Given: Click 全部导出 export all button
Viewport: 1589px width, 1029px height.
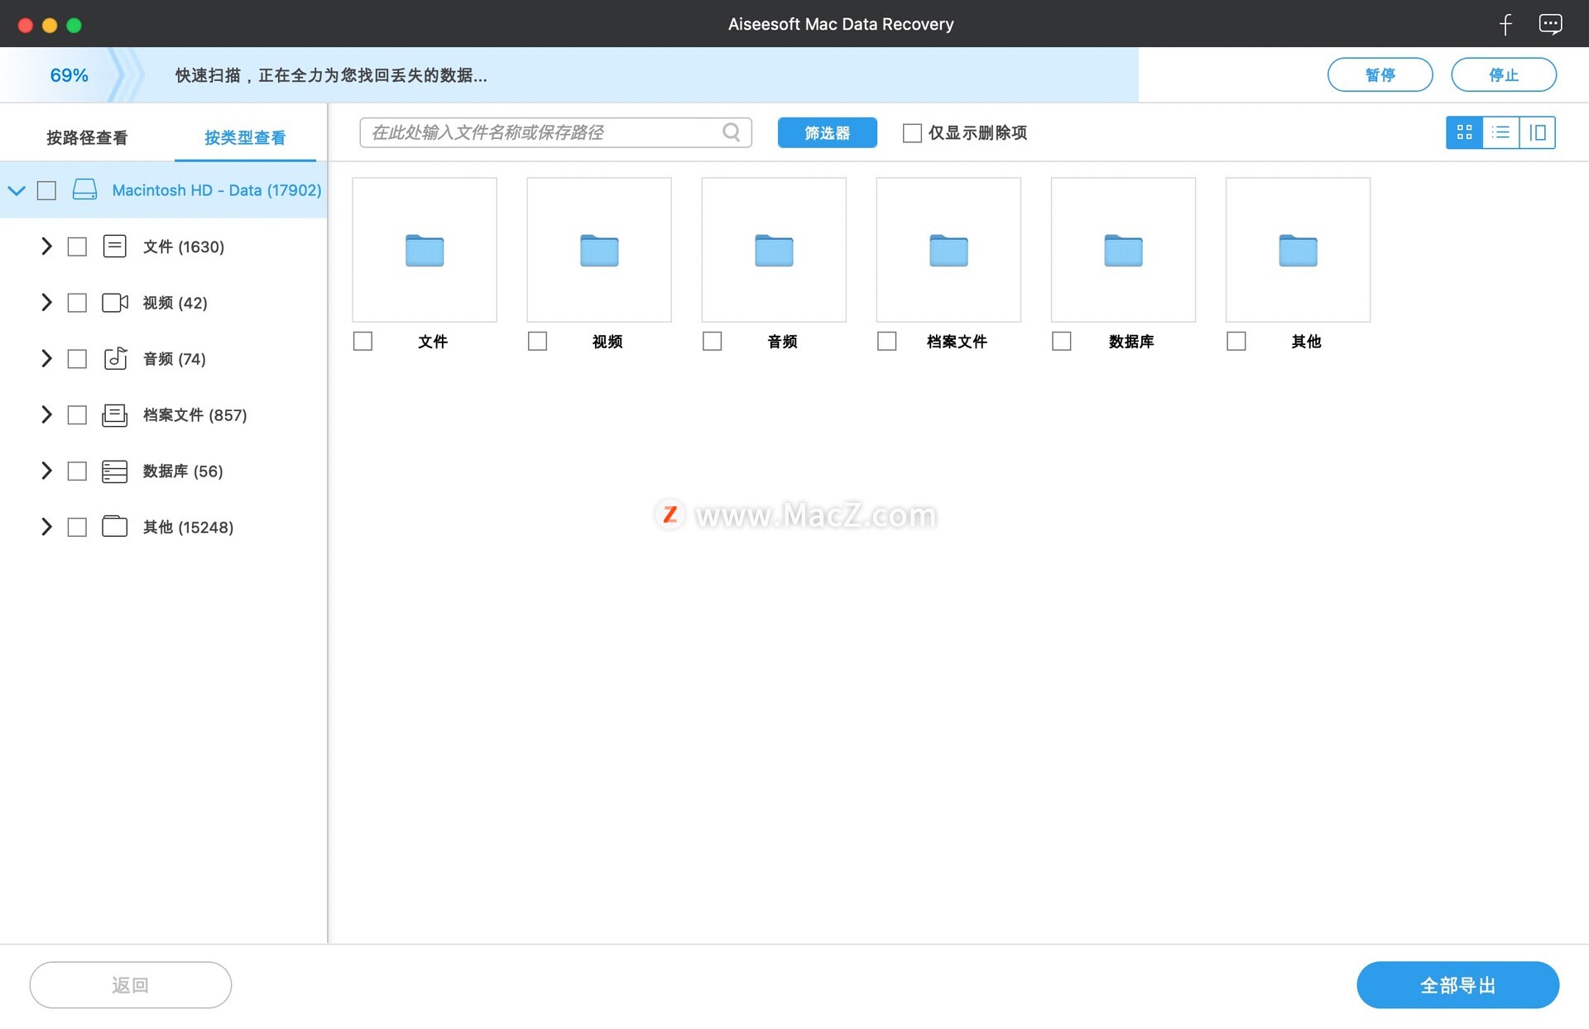Looking at the screenshot, I should (x=1457, y=984).
